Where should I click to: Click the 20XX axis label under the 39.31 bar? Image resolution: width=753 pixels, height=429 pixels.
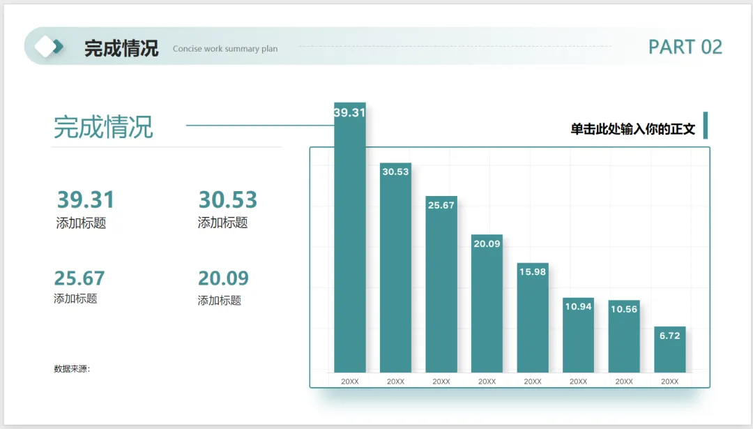tap(350, 382)
